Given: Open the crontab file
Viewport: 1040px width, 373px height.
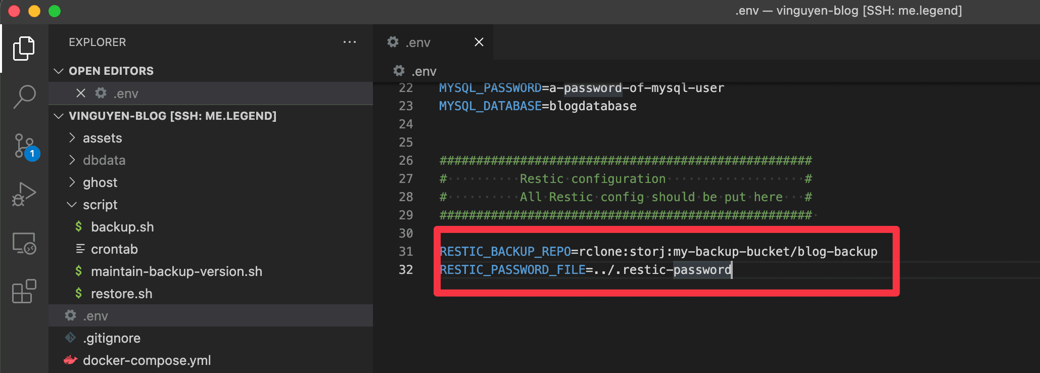Looking at the screenshot, I should click(114, 249).
